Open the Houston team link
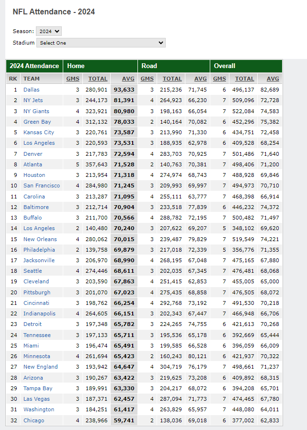The image size is (307, 430). tap(34, 175)
